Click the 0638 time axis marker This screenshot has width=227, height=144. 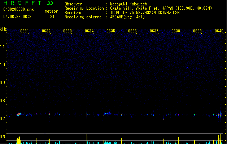tap(176, 31)
